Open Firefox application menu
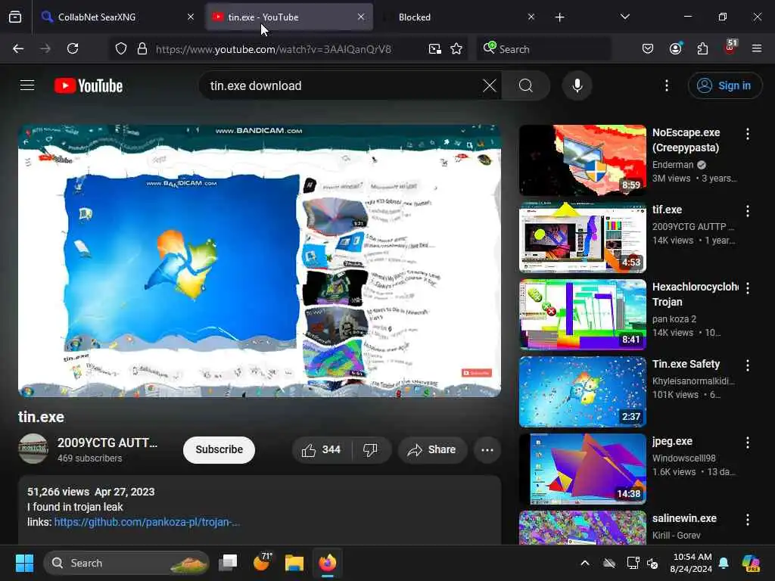The image size is (775, 581). (756, 48)
